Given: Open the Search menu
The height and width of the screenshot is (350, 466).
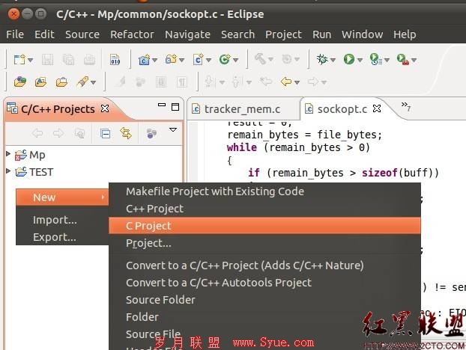Looking at the screenshot, I should (237, 34).
